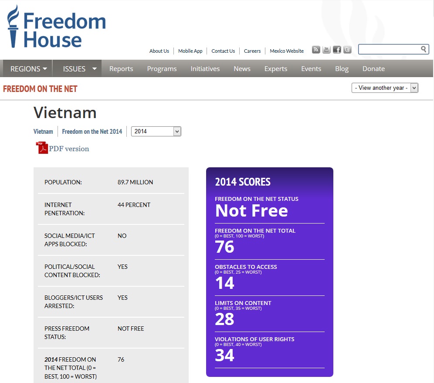Image resolution: width=434 pixels, height=383 pixels.
Task: Open the 2014 year selector
Action: (156, 131)
